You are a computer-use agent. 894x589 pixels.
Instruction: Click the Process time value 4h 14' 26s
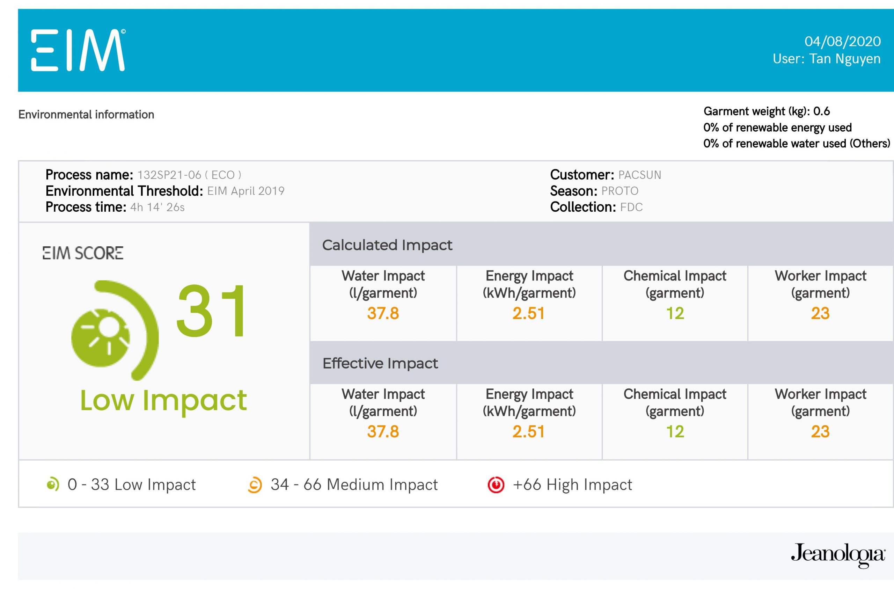tap(157, 207)
